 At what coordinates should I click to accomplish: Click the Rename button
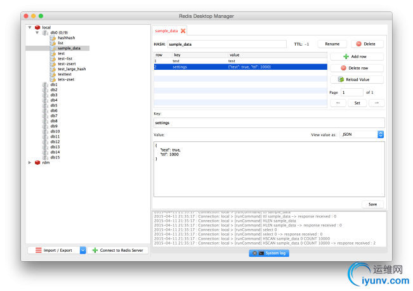coord(332,44)
